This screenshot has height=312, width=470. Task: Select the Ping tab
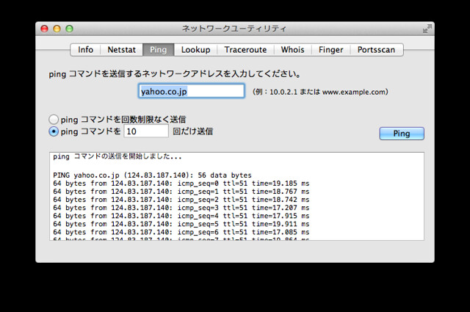pyautogui.click(x=159, y=50)
